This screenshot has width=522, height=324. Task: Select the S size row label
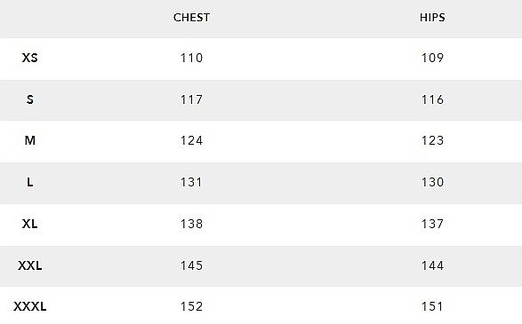coord(30,99)
